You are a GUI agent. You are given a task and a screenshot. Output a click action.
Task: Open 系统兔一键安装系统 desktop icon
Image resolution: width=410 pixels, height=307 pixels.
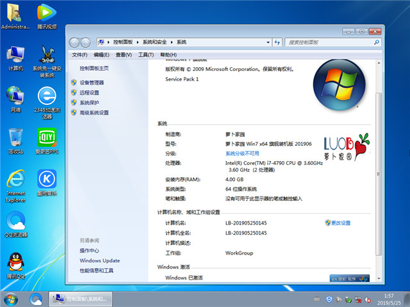pyautogui.click(x=47, y=61)
